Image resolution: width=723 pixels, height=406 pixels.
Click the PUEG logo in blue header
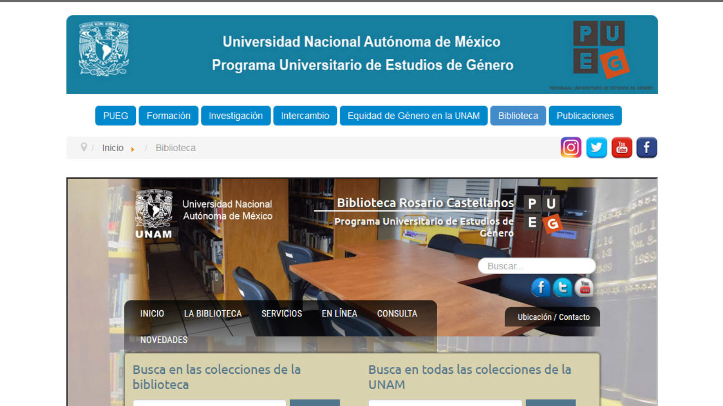click(x=601, y=49)
